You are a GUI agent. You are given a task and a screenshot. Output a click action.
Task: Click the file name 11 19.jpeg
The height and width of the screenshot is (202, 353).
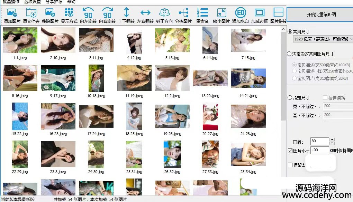click(x=134, y=96)
